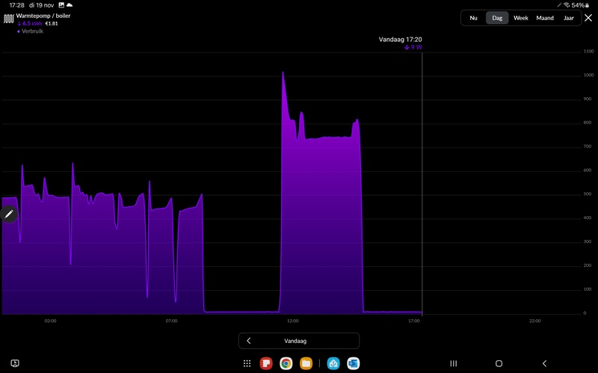Tap the home navigation button

499,363
